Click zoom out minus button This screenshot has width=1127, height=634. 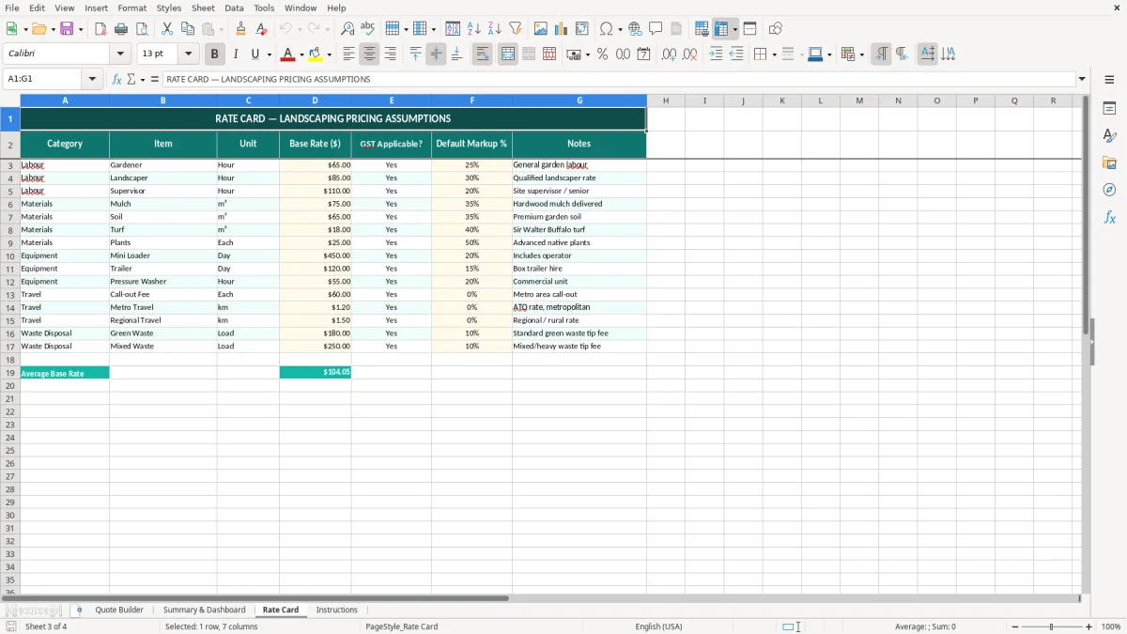click(x=1014, y=626)
